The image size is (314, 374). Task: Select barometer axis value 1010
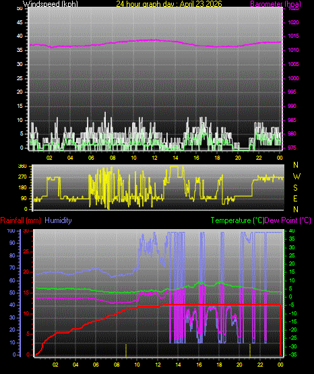(293, 50)
